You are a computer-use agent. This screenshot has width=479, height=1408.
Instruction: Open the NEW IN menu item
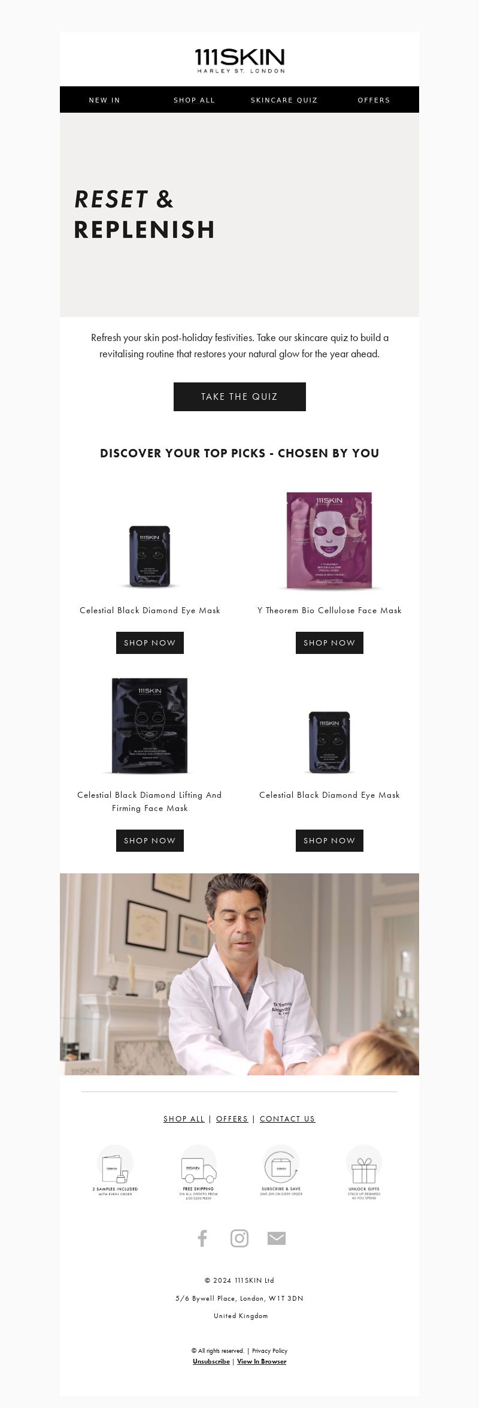[x=105, y=100]
